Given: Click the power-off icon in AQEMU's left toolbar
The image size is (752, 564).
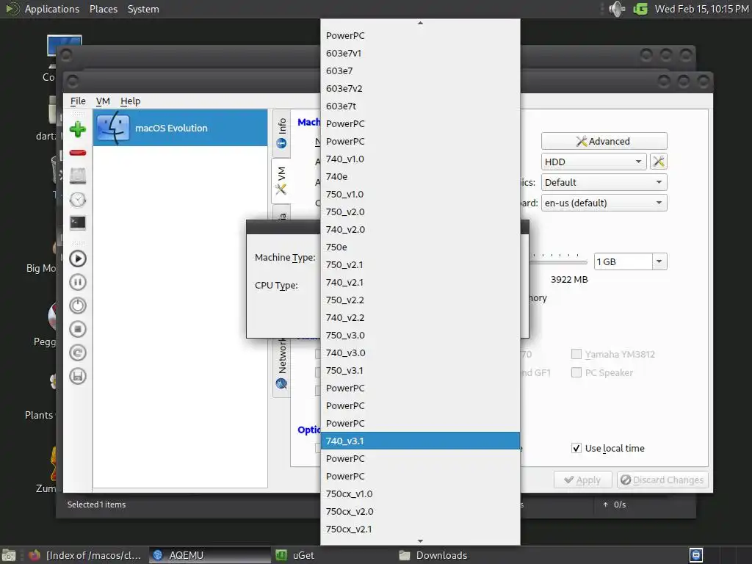Looking at the screenshot, I should 78,305.
